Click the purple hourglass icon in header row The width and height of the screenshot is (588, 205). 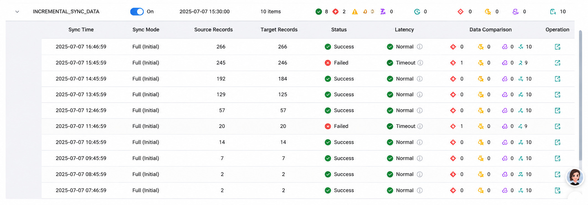[x=383, y=12]
